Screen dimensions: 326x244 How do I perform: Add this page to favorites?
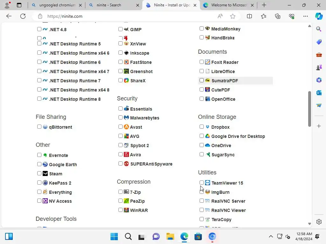[x=233, y=16]
